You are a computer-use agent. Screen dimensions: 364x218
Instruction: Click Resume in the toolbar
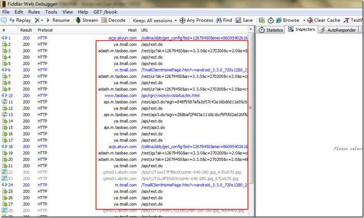[58, 20]
